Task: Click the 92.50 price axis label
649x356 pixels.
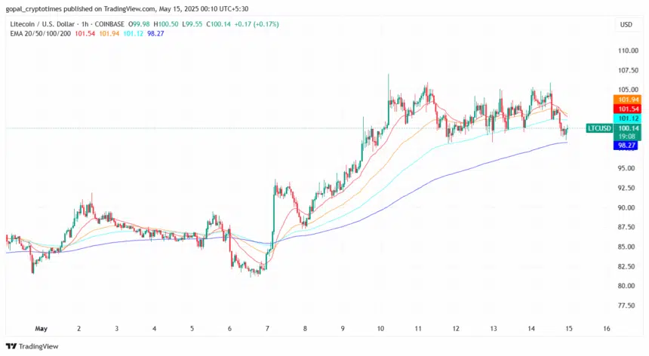Action: click(x=626, y=188)
